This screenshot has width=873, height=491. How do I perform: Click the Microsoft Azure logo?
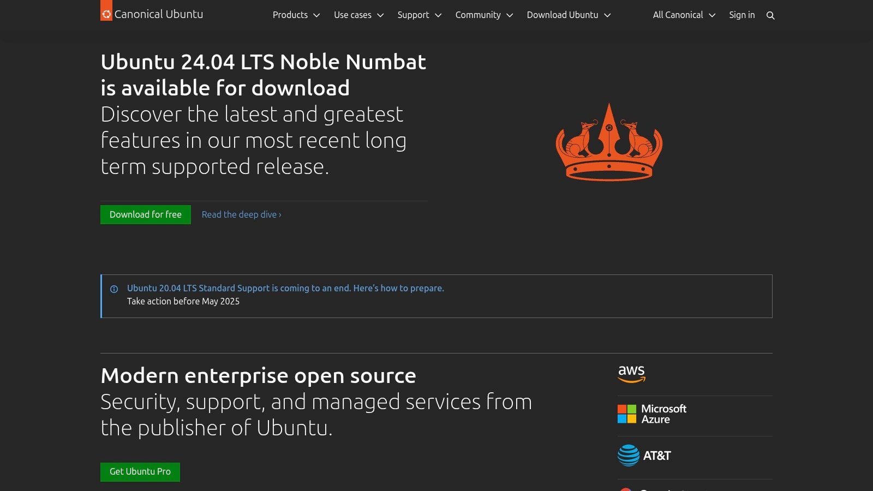pyautogui.click(x=652, y=414)
